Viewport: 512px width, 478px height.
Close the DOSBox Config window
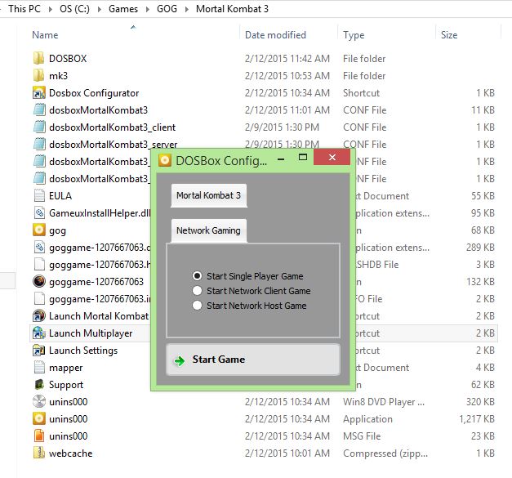point(332,157)
